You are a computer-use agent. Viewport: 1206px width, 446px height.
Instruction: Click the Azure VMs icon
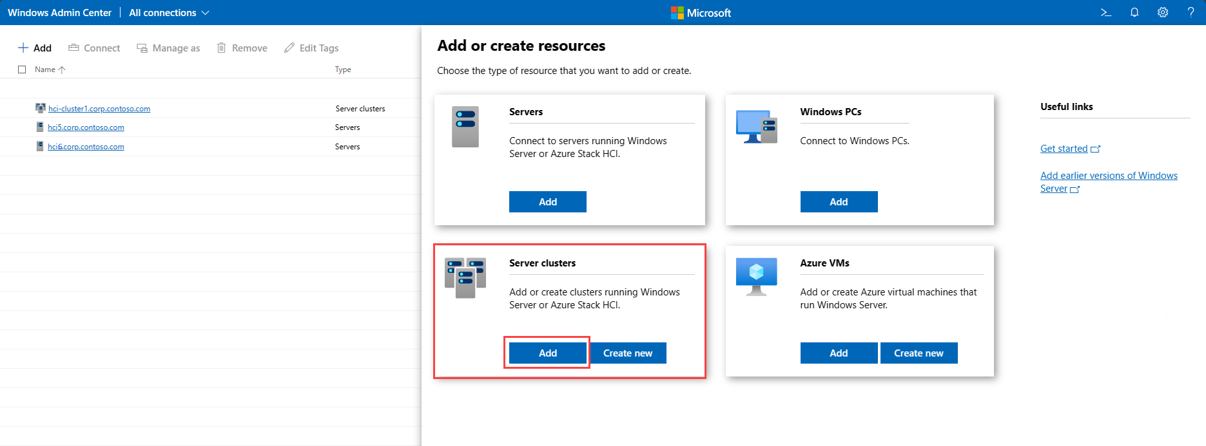pos(756,277)
